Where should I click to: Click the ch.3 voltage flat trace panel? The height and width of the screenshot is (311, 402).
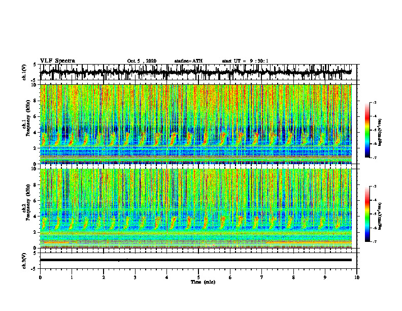click(198, 261)
